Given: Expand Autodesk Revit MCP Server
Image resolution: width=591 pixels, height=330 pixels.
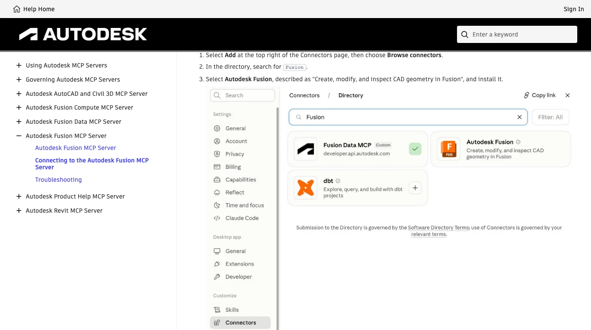Looking at the screenshot, I should point(18,211).
